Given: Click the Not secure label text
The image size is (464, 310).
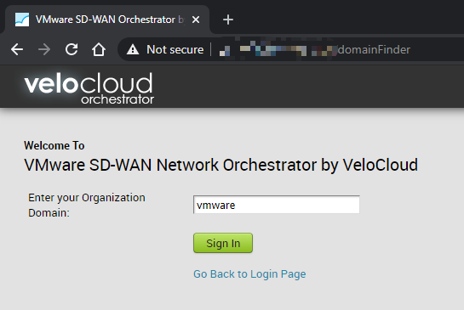Looking at the screenshot, I should click(x=175, y=49).
